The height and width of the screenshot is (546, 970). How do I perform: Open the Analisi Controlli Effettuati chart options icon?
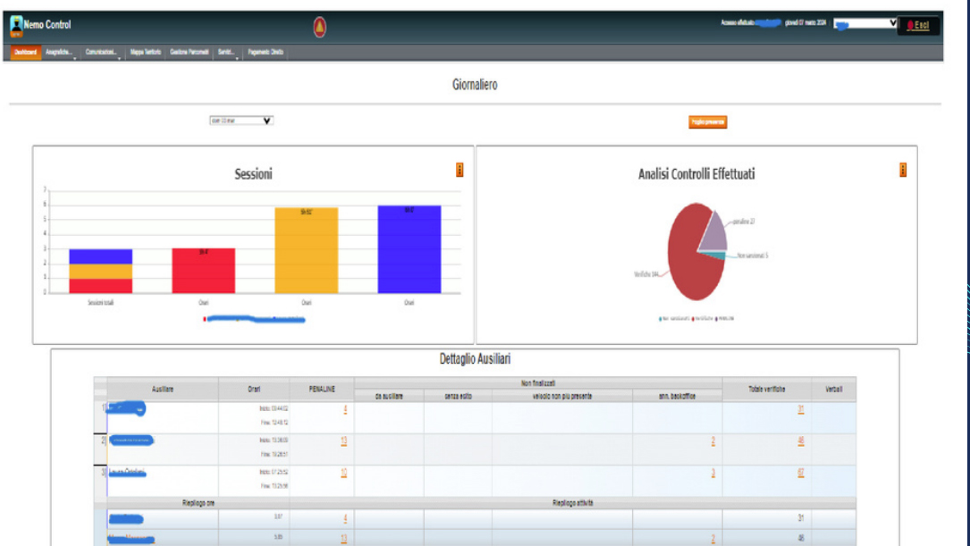903,170
